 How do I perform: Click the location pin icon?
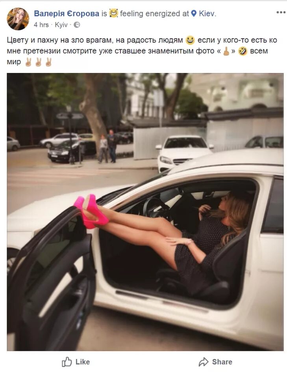194,13
